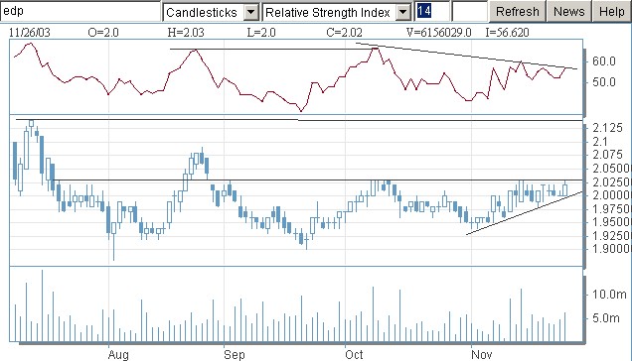Viewport: 632px width, 361px height.
Task: Open the Help button
Action: [x=612, y=11]
